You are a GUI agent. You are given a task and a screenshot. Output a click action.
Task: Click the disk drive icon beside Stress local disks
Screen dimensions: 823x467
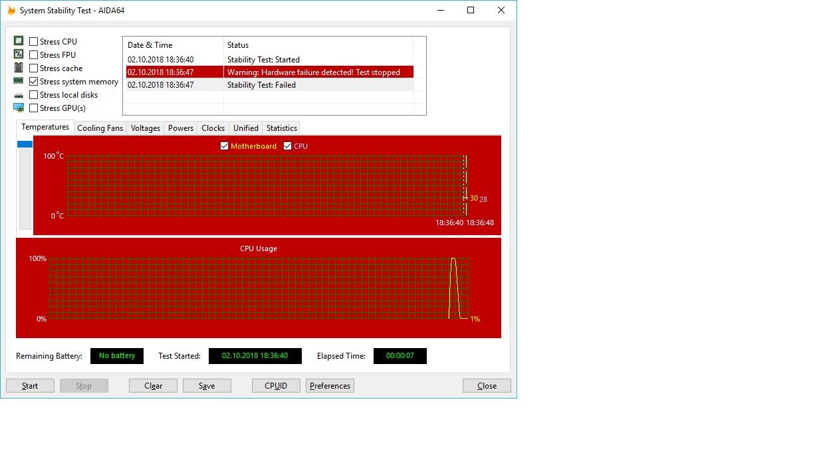point(19,95)
